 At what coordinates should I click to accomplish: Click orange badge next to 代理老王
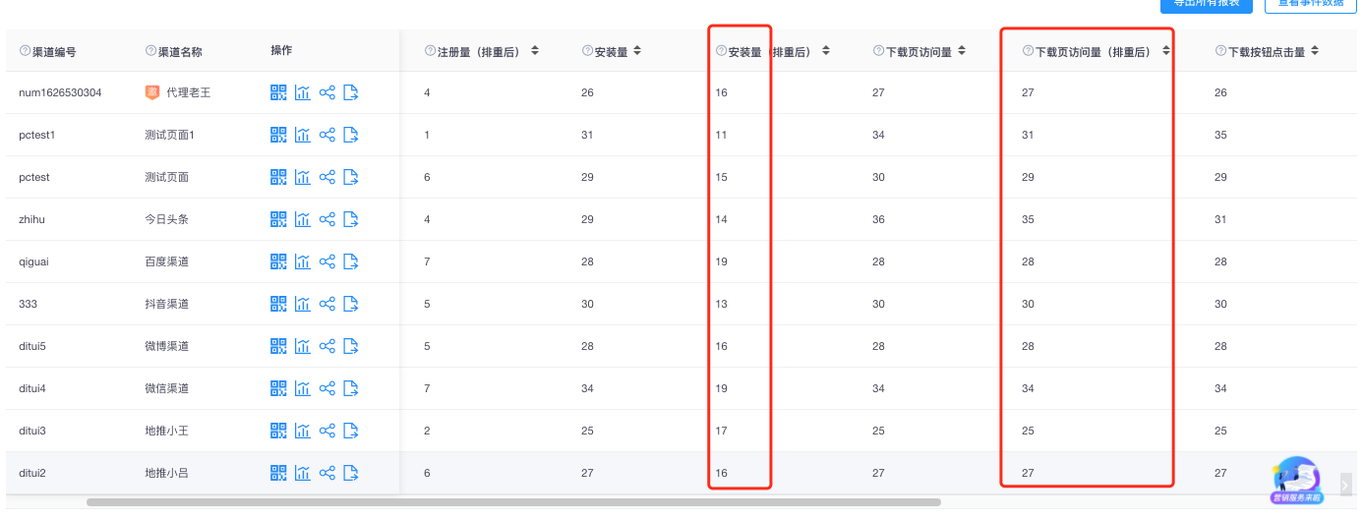coord(152,92)
